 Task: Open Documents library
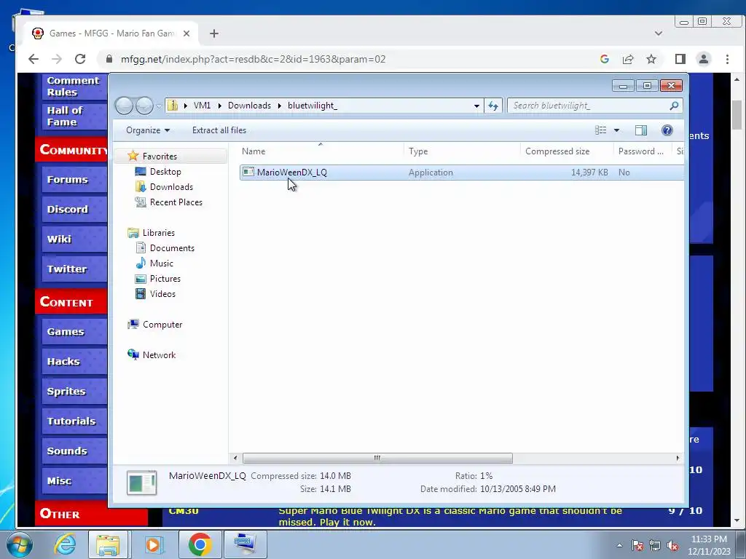[x=172, y=248]
